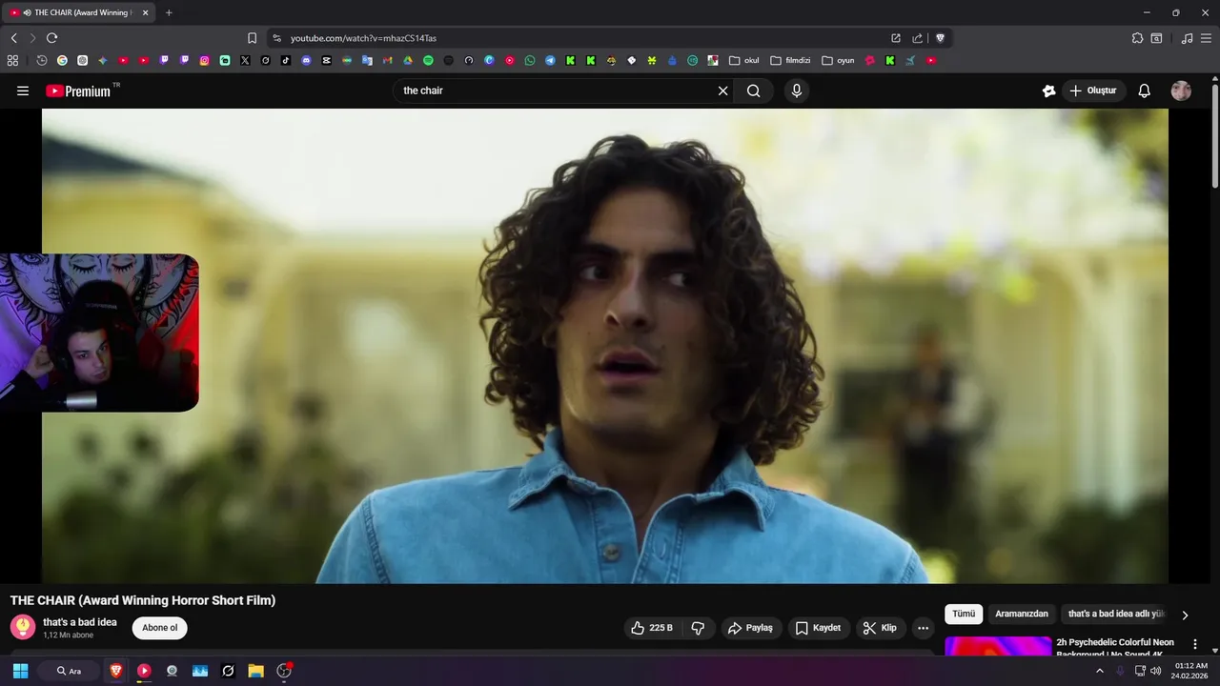Click Klip to create a clip
The width and height of the screenshot is (1220, 686).
click(x=880, y=628)
